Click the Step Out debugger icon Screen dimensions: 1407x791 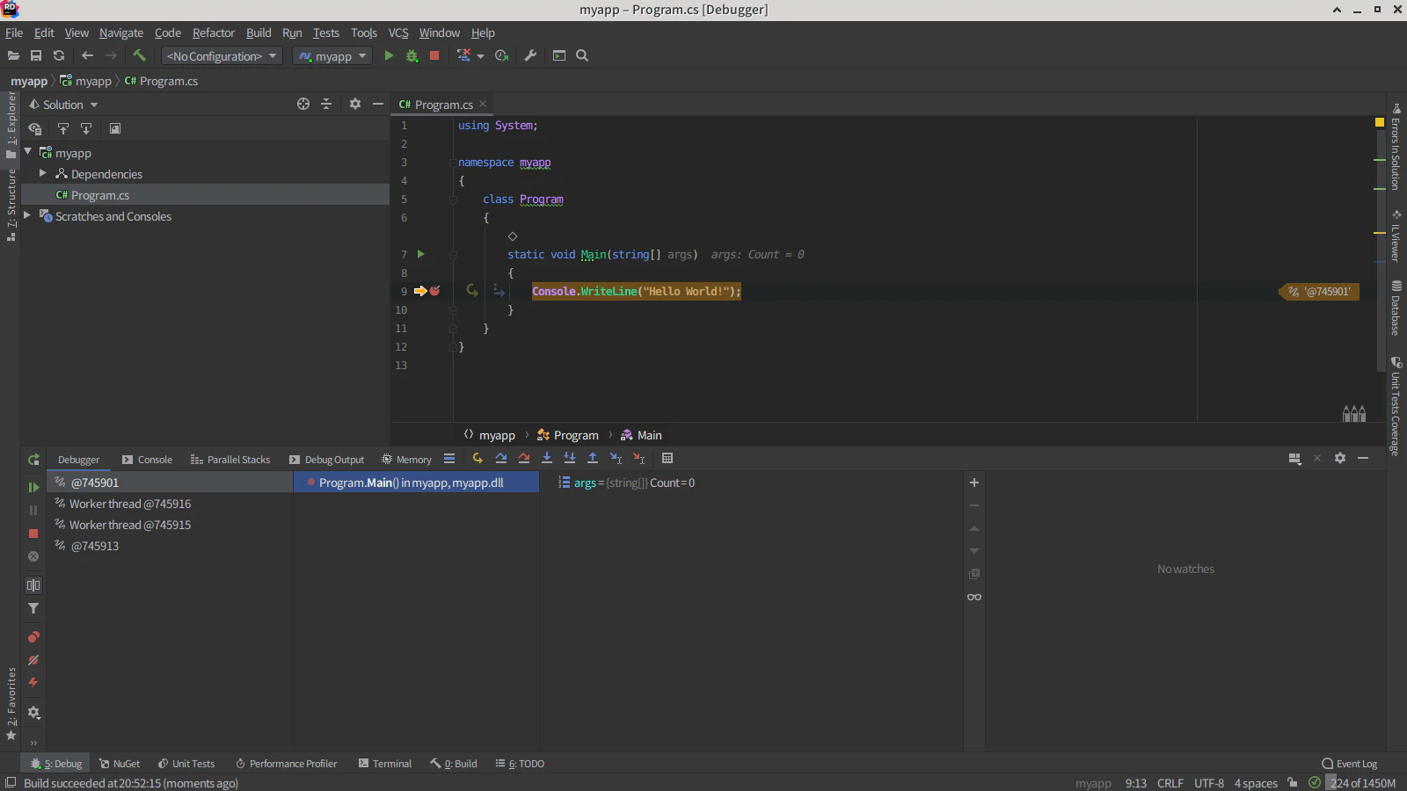pos(593,458)
